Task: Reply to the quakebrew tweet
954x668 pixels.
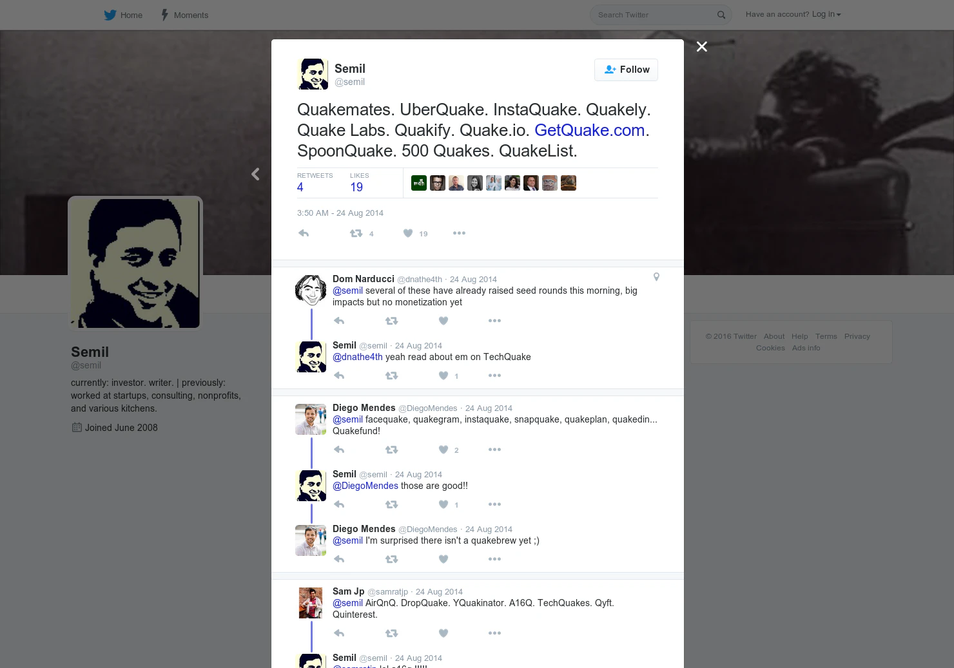Action: point(339,559)
